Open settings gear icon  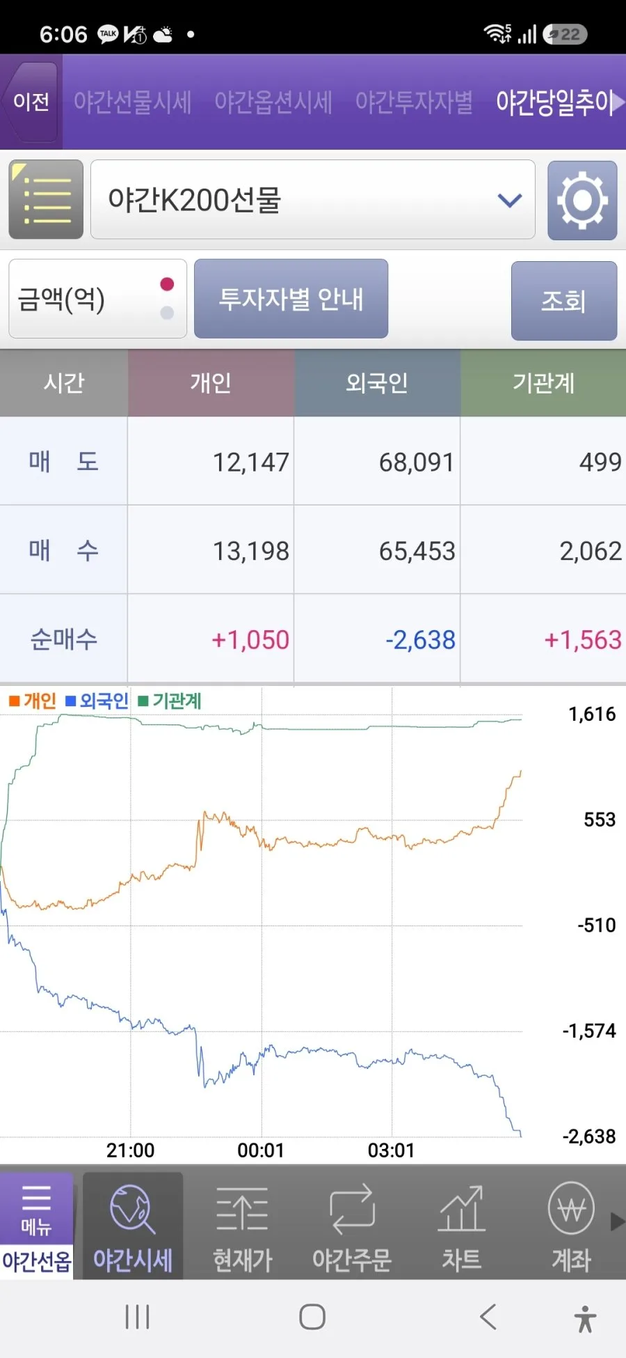pyautogui.click(x=582, y=201)
